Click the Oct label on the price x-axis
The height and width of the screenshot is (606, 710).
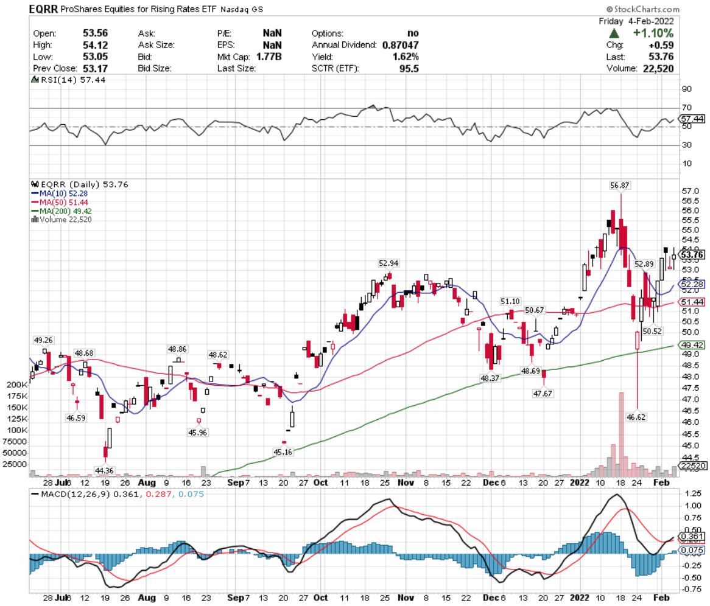coord(320,482)
